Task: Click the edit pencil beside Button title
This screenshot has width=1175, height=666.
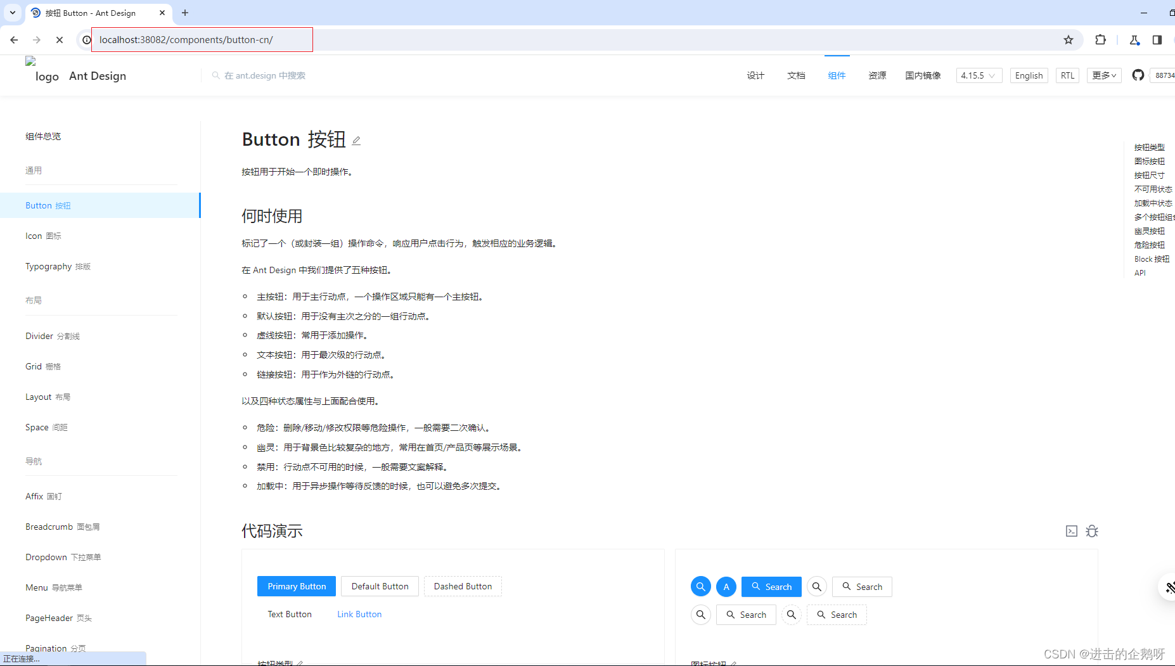Action: click(356, 141)
